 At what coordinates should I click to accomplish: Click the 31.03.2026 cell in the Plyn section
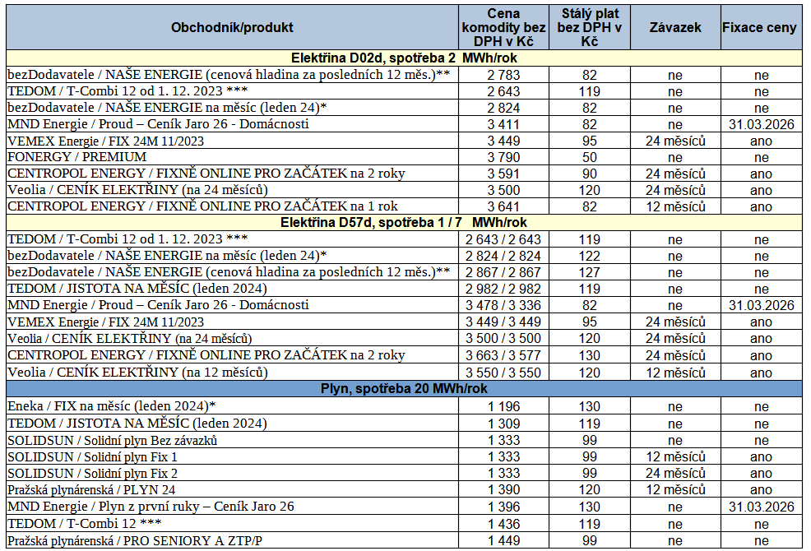pos(762,507)
